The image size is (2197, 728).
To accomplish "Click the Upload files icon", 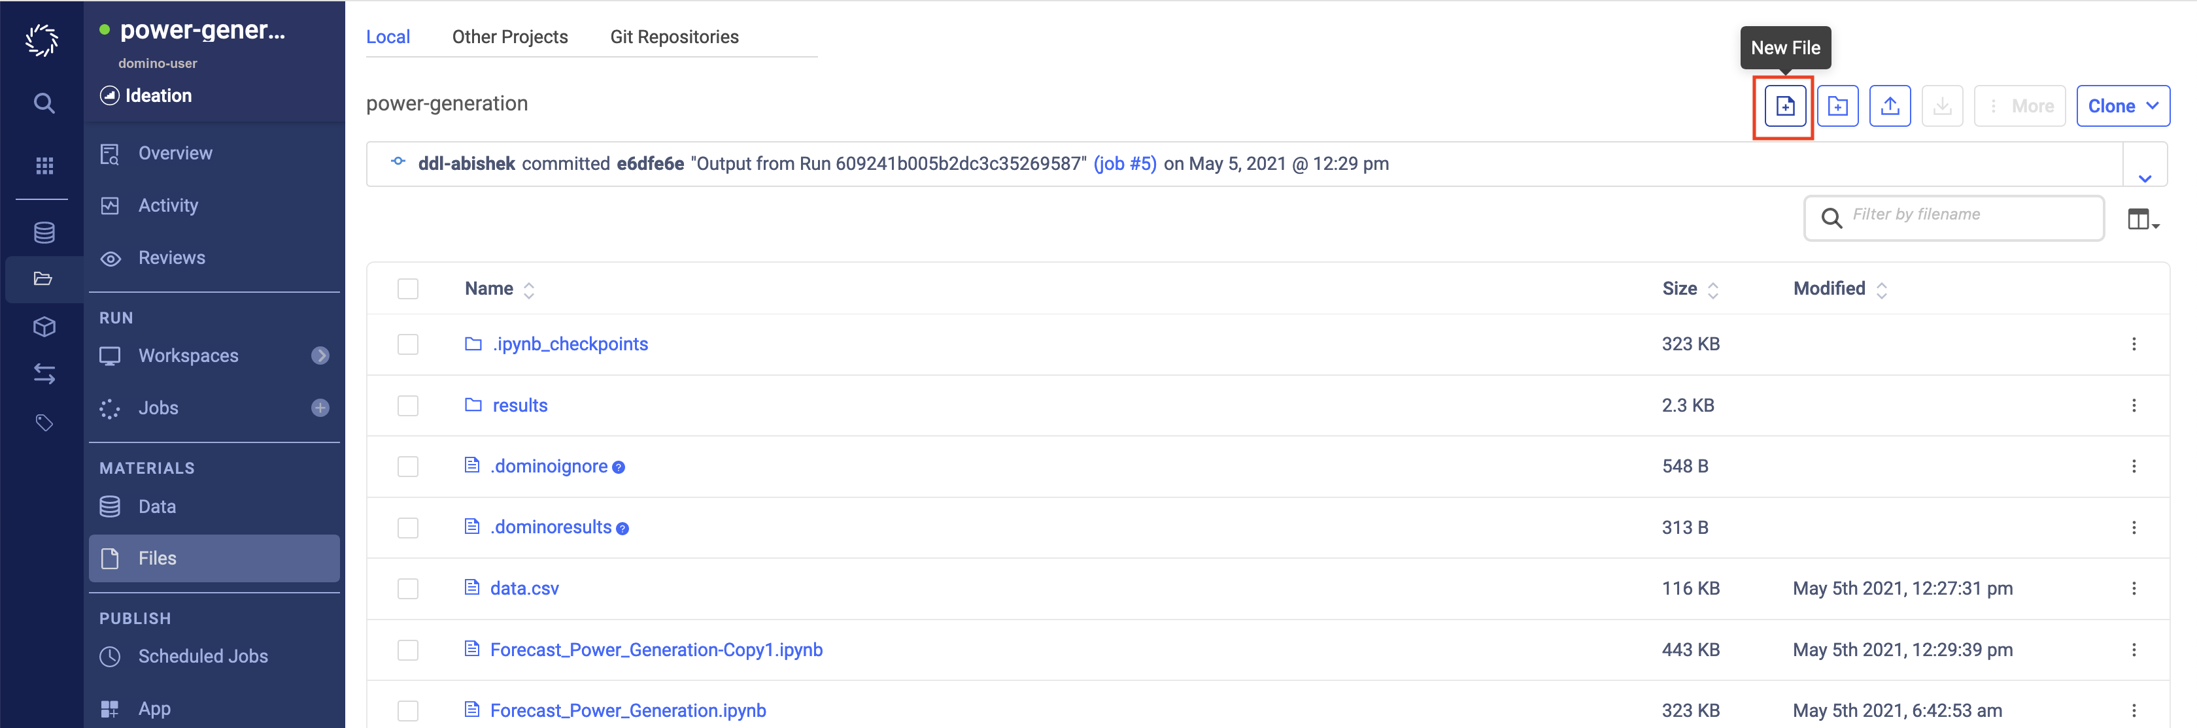I will tap(1890, 105).
